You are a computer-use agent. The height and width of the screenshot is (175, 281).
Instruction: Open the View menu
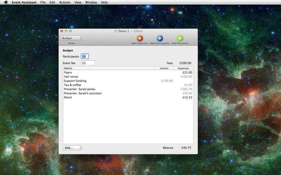click(x=78, y=2)
